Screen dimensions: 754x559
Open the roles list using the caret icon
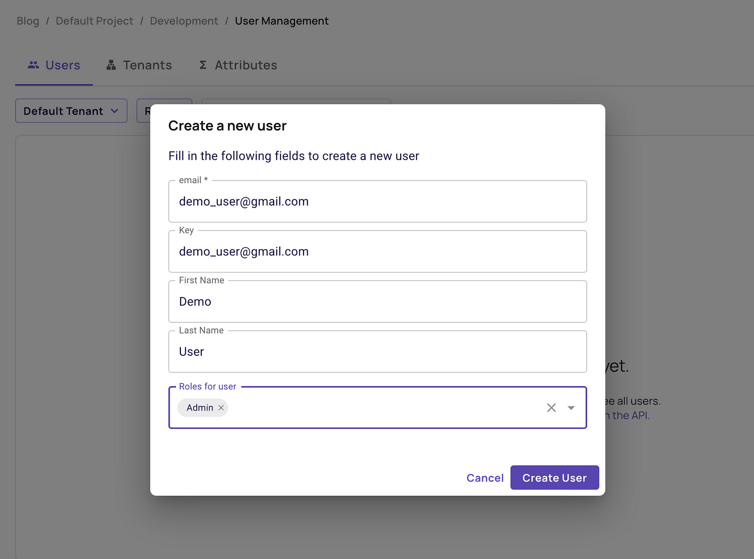point(571,408)
